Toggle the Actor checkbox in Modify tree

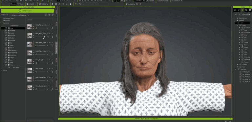point(238,23)
